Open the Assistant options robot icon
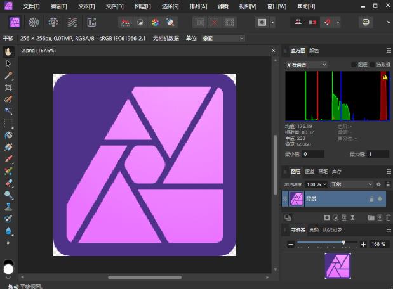This screenshot has height=289, width=393. coord(366,22)
